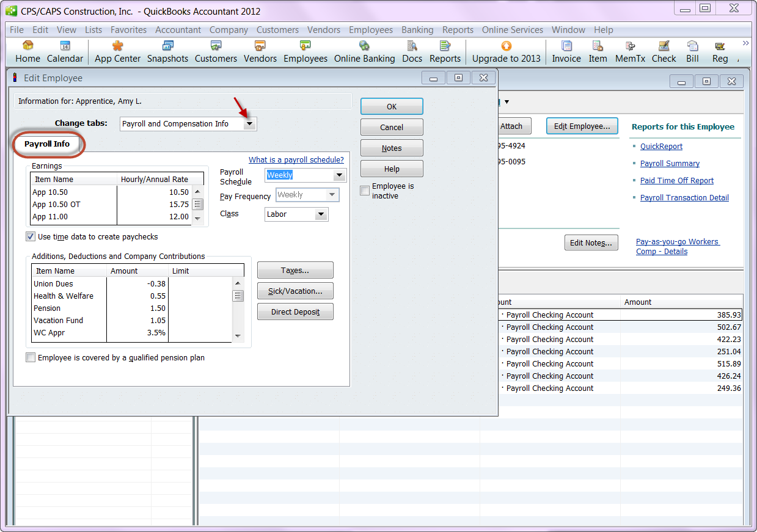Open the Payroll Schedule dropdown
Viewport: 757px width, 532px height.
click(339, 175)
